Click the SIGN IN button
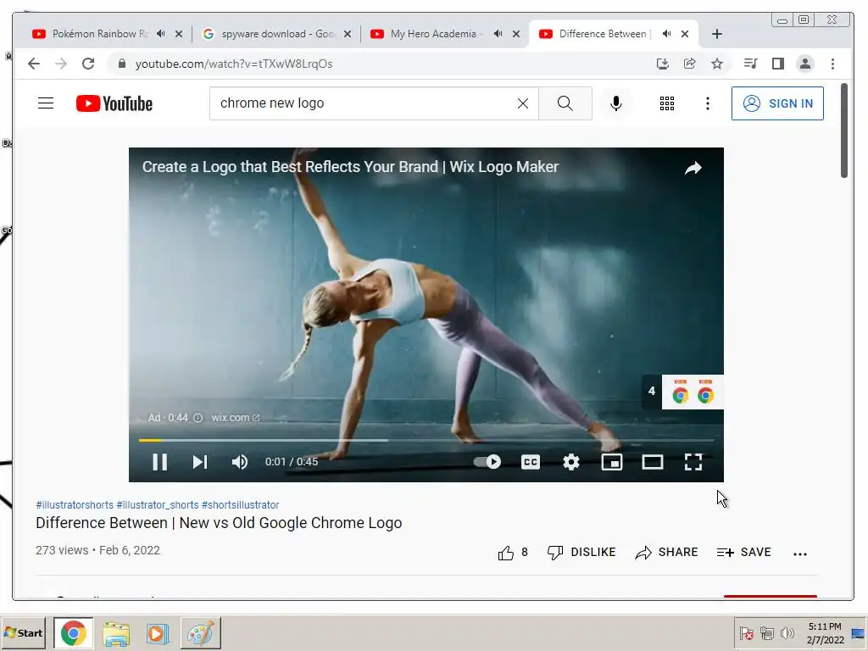868x651 pixels. [x=777, y=103]
